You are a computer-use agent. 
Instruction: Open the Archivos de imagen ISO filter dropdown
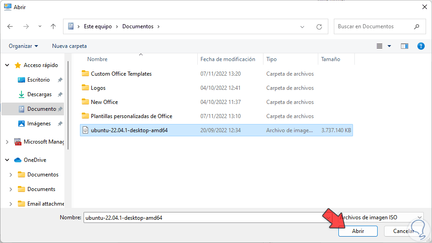381,217
